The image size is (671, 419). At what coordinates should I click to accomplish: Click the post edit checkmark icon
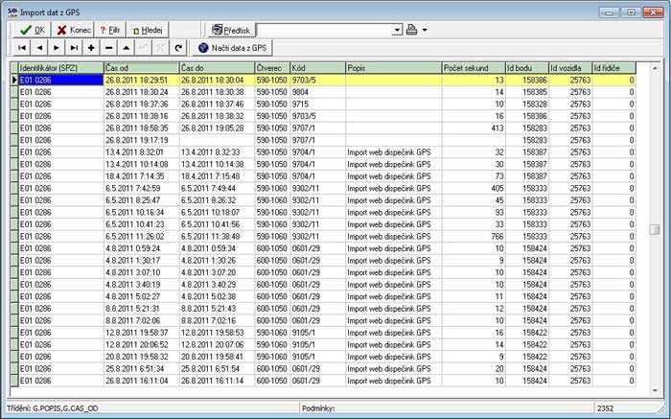coord(144,48)
